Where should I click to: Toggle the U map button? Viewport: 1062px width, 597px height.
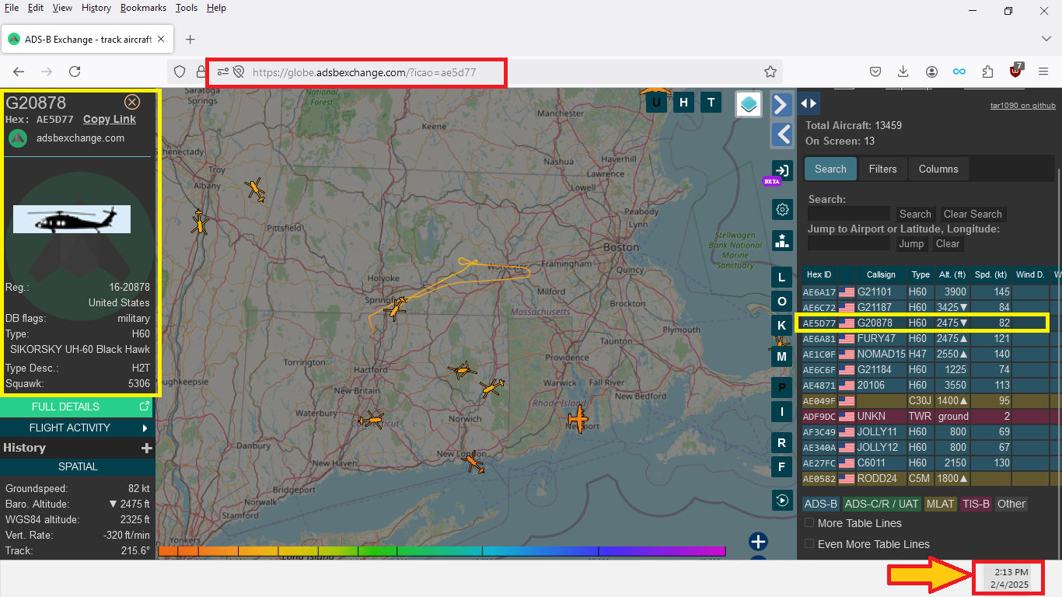click(x=657, y=102)
